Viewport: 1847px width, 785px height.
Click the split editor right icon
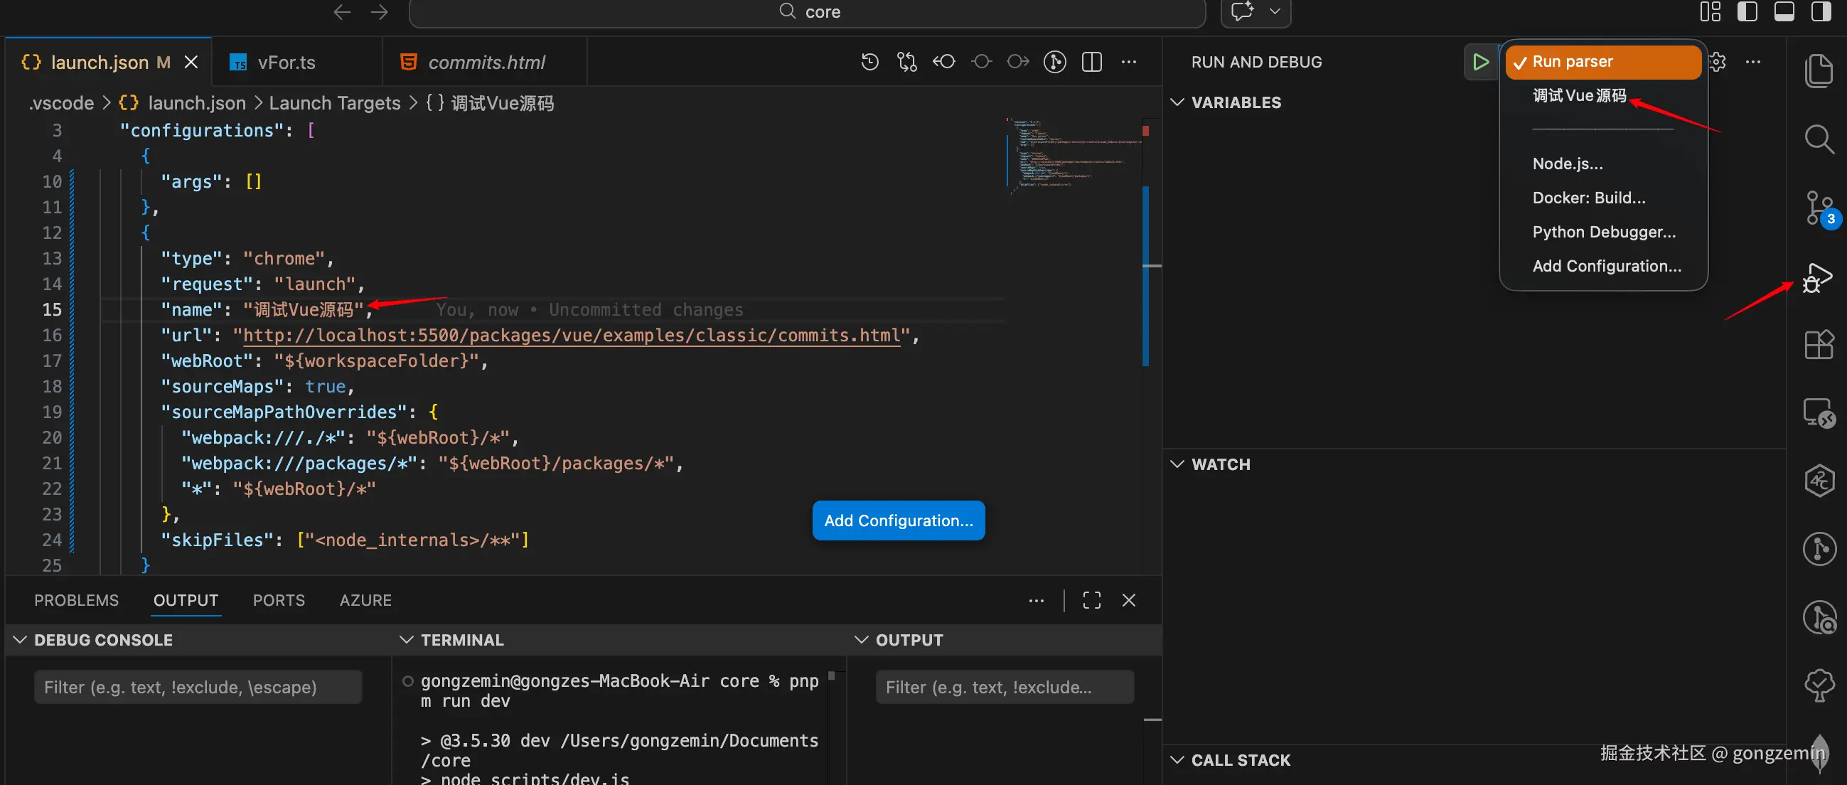[1091, 62]
